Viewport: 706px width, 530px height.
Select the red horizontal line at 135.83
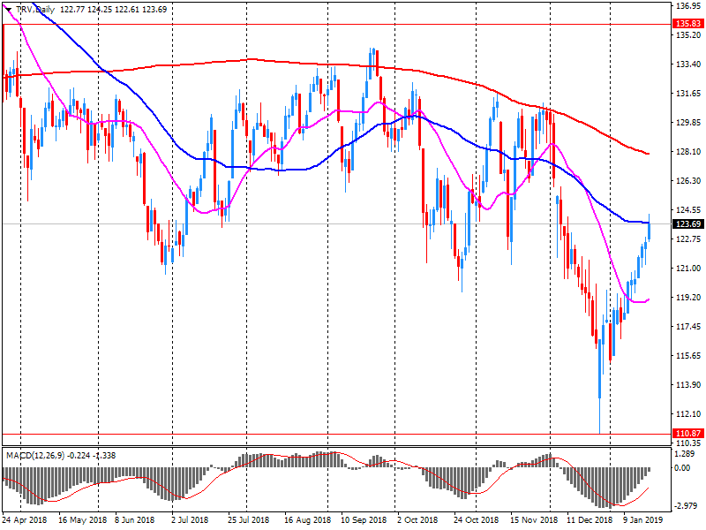[337, 25]
